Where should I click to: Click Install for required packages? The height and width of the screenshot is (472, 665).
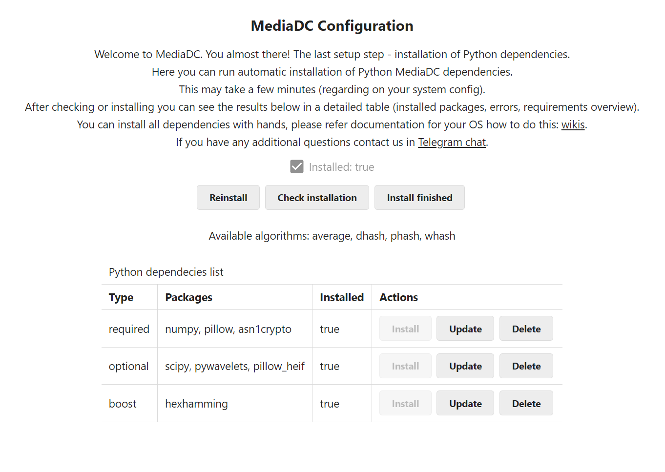click(405, 329)
